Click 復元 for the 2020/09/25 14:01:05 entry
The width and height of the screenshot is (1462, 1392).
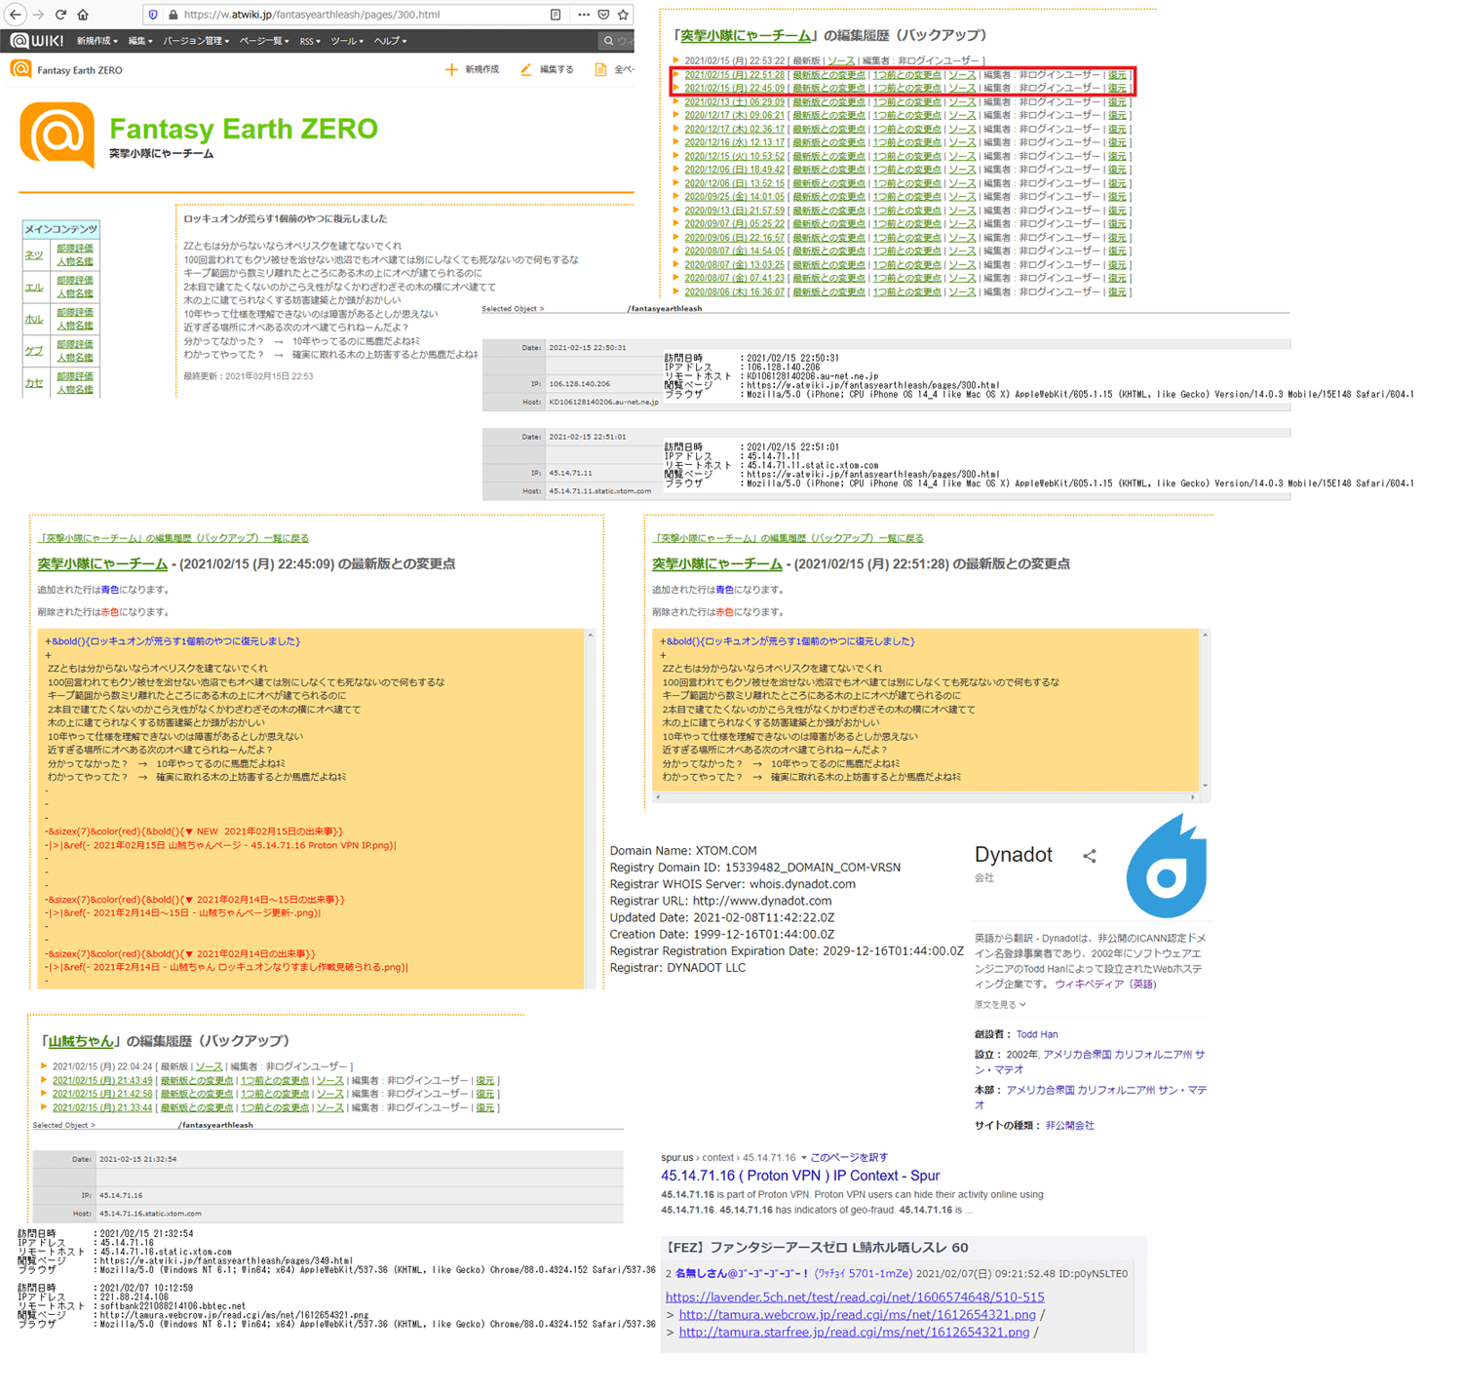coord(1117,197)
